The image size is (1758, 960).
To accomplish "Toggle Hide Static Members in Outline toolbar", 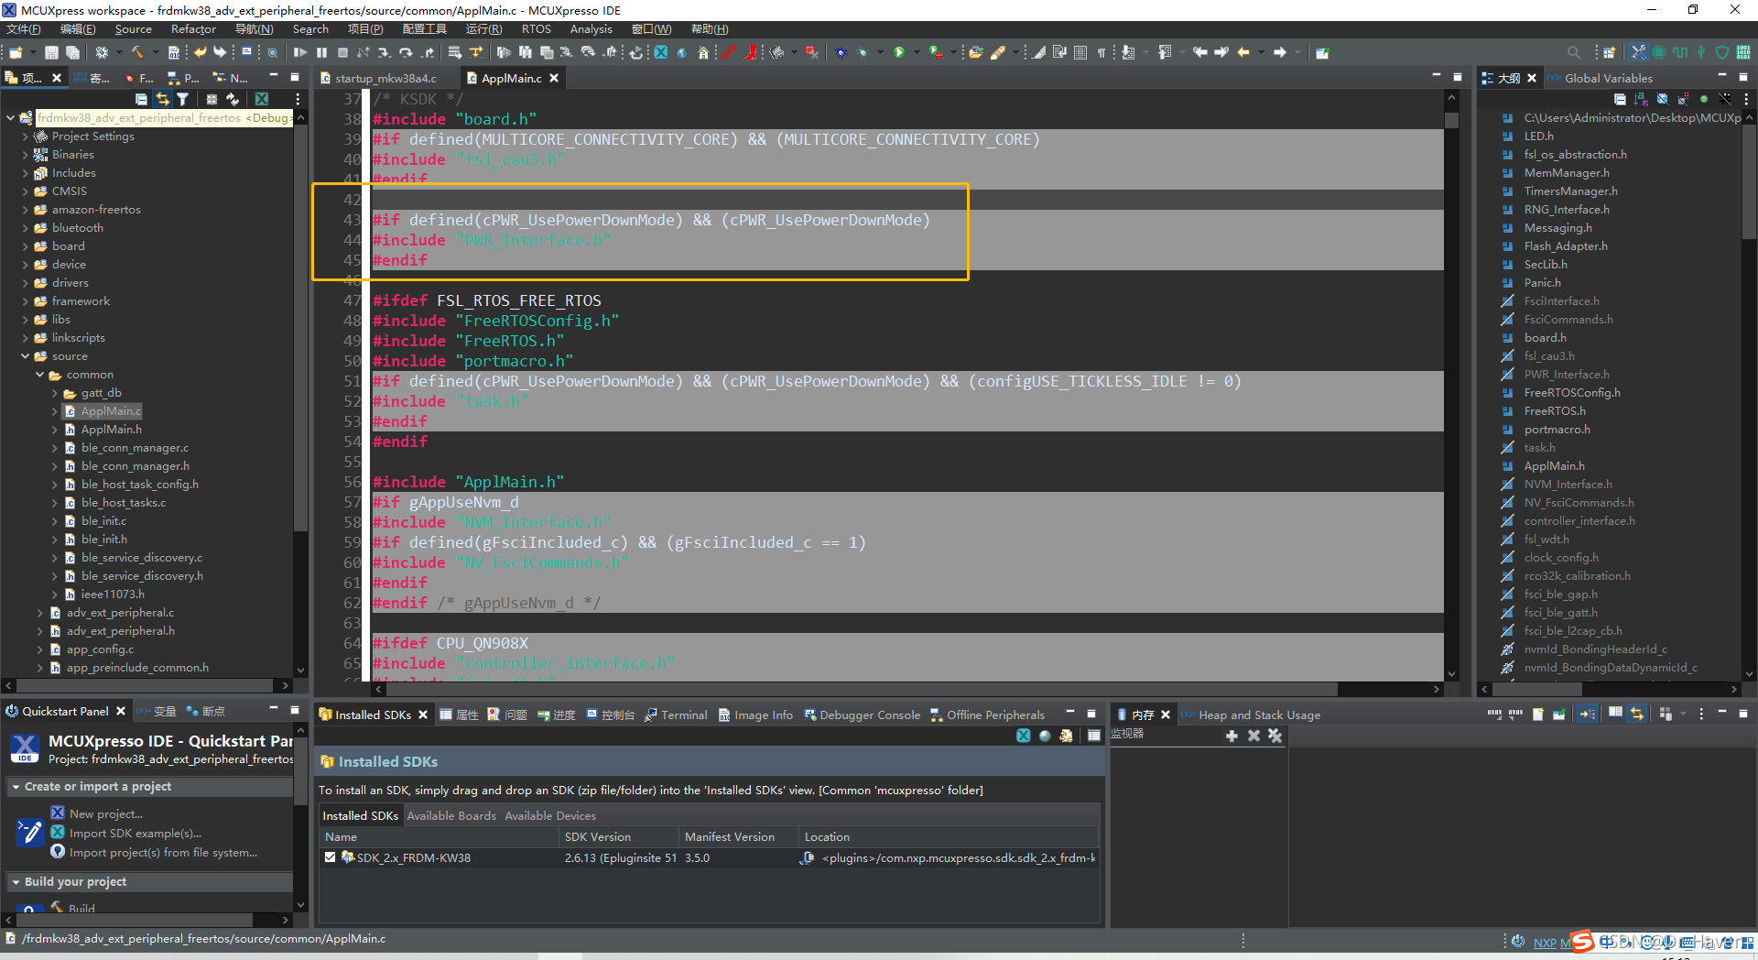I will 1683,99.
